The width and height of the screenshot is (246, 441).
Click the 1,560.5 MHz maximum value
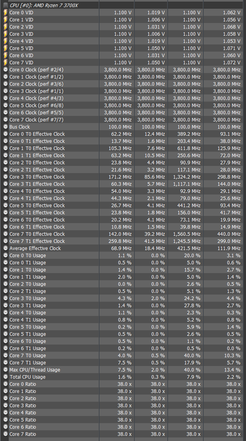[187, 234]
